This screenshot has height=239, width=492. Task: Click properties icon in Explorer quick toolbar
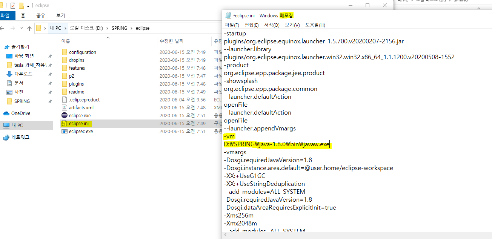coord(13,6)
